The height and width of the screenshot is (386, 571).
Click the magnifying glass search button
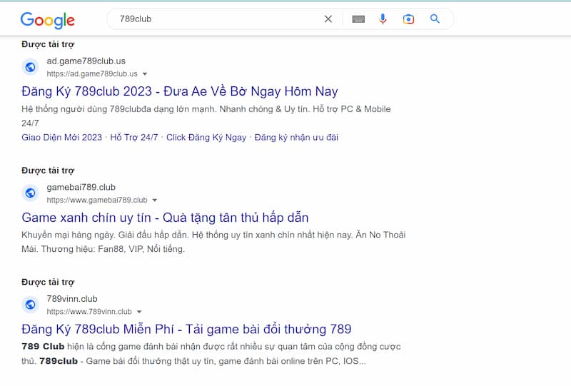pos(435,19)
